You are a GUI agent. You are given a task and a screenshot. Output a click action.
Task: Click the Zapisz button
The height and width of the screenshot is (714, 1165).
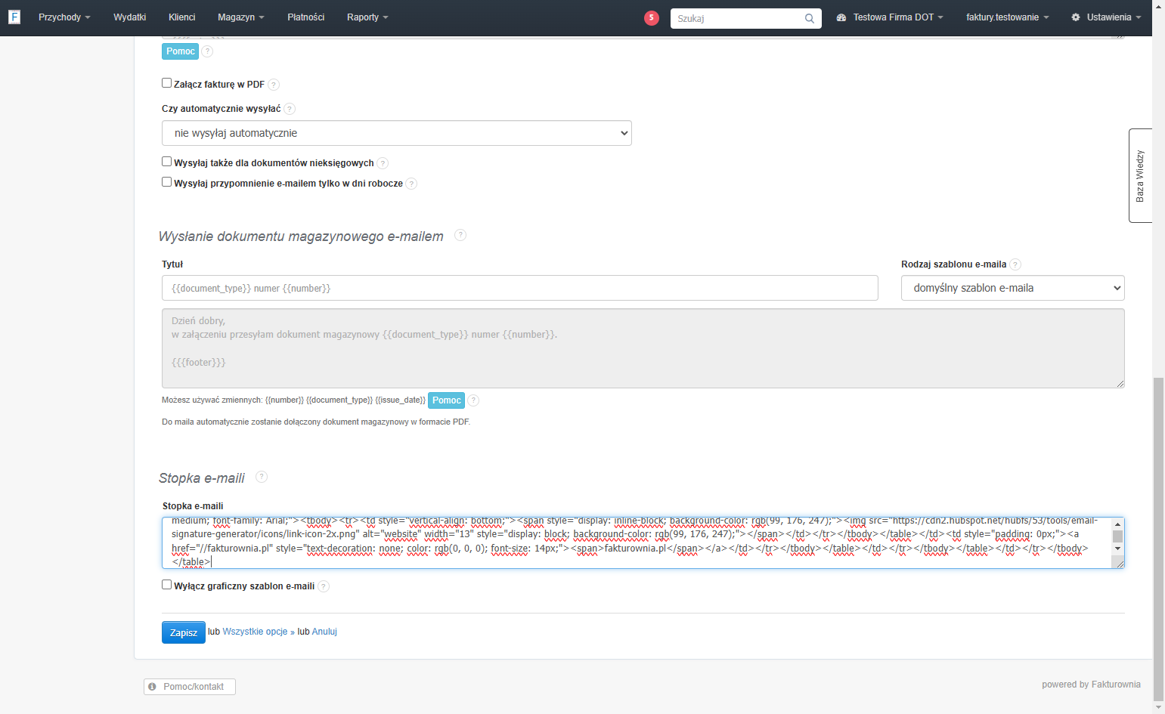[184, 632]
